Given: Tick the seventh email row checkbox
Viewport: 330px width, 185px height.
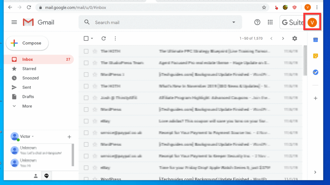Looking at the screenshot, I should pos(86,121).
